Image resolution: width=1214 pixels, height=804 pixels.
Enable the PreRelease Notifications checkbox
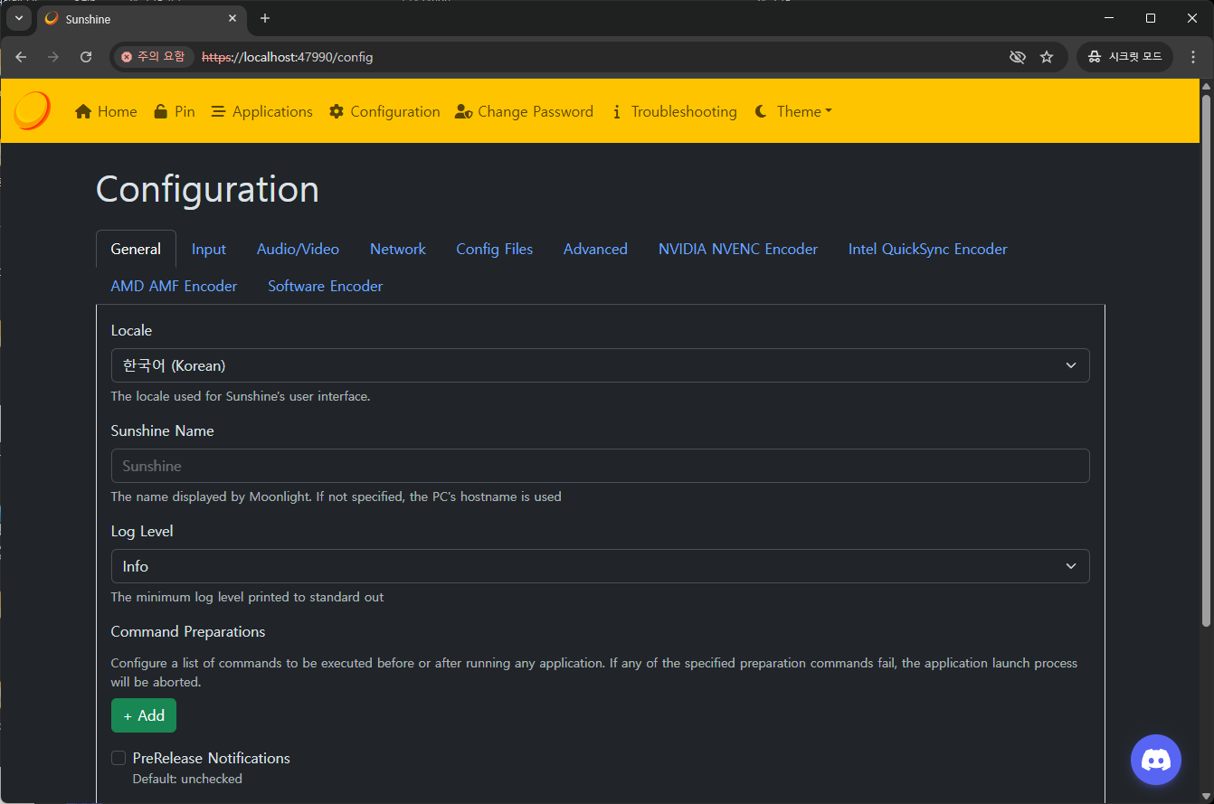(119, 758)
